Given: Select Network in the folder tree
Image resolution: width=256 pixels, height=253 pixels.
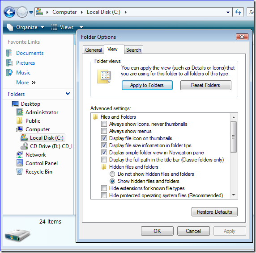Looking at the screenshot, I should pos(36,155).
